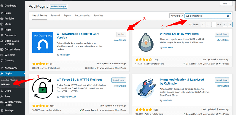
Task: Visit the author link Optimole
Action: click(x=168, y=101)
